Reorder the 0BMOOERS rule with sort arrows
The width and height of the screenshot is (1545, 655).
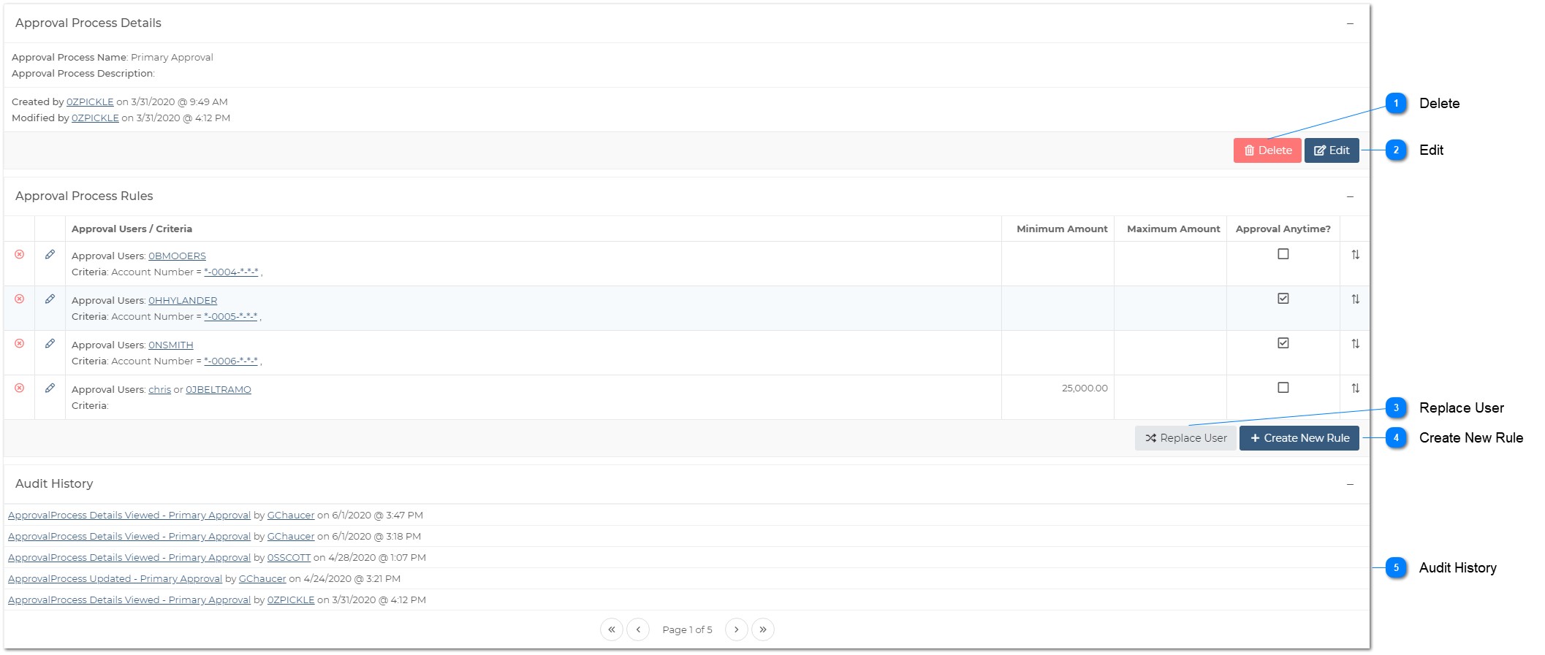[x=1356, y=254]
